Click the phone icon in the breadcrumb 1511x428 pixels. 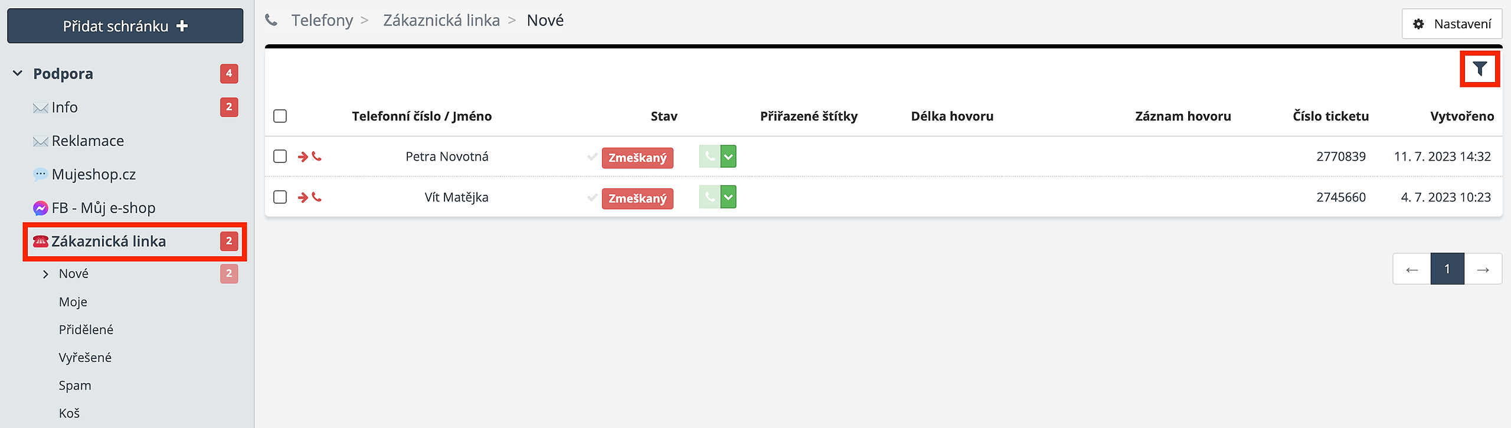[272, 21]
